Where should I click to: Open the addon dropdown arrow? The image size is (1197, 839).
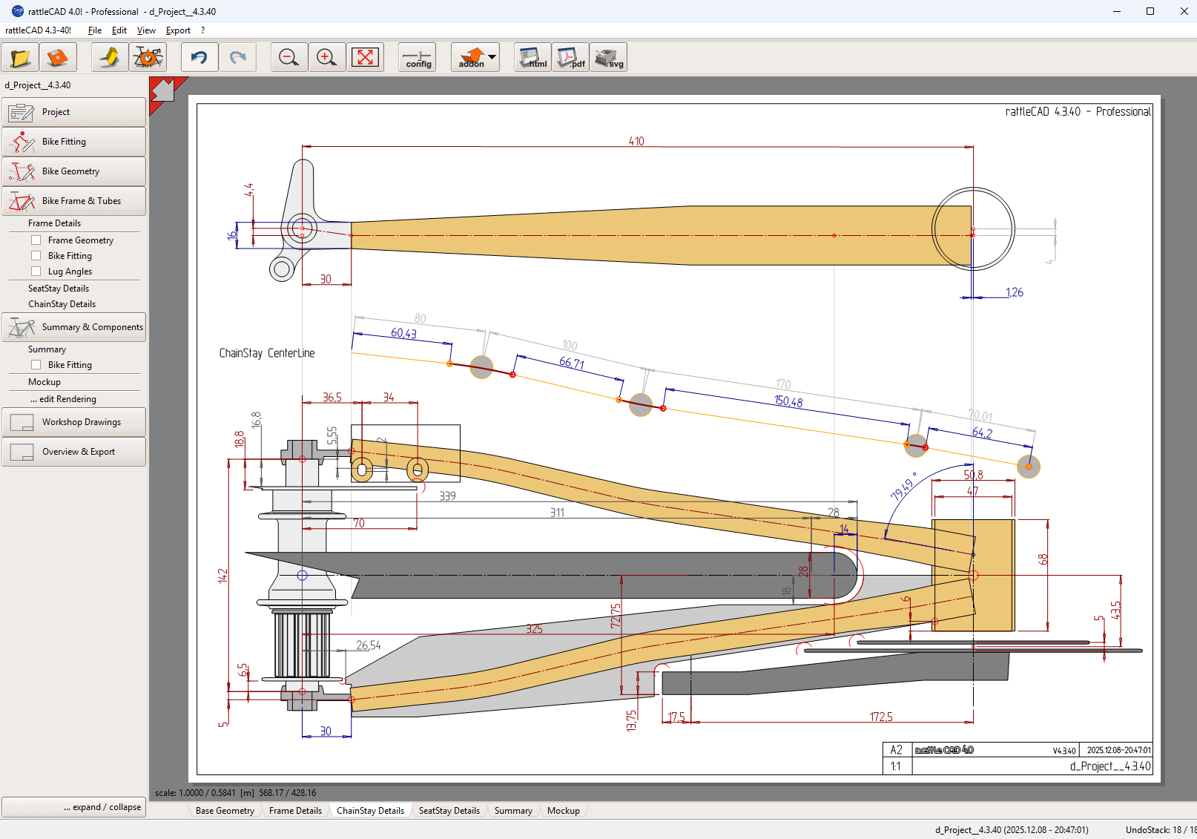click(x=492, y=57)
